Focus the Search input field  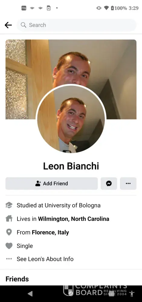point(77,25)
